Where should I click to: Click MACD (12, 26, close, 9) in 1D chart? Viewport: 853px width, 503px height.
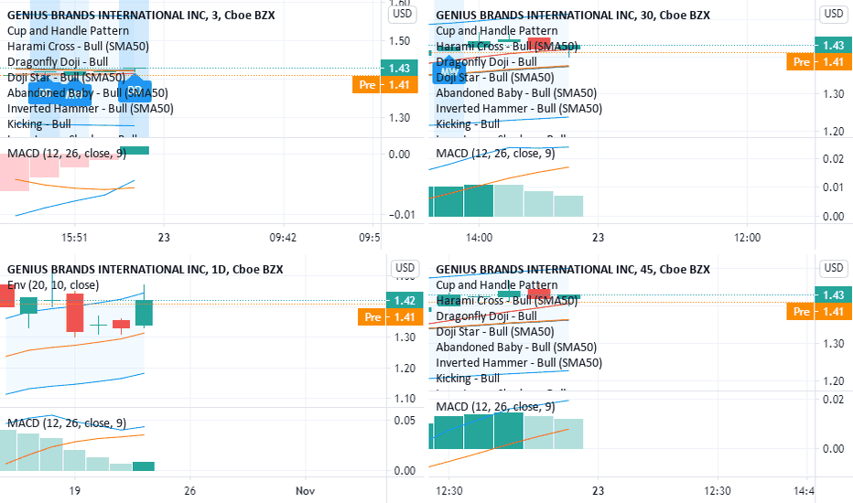click(x=67, y=423)
